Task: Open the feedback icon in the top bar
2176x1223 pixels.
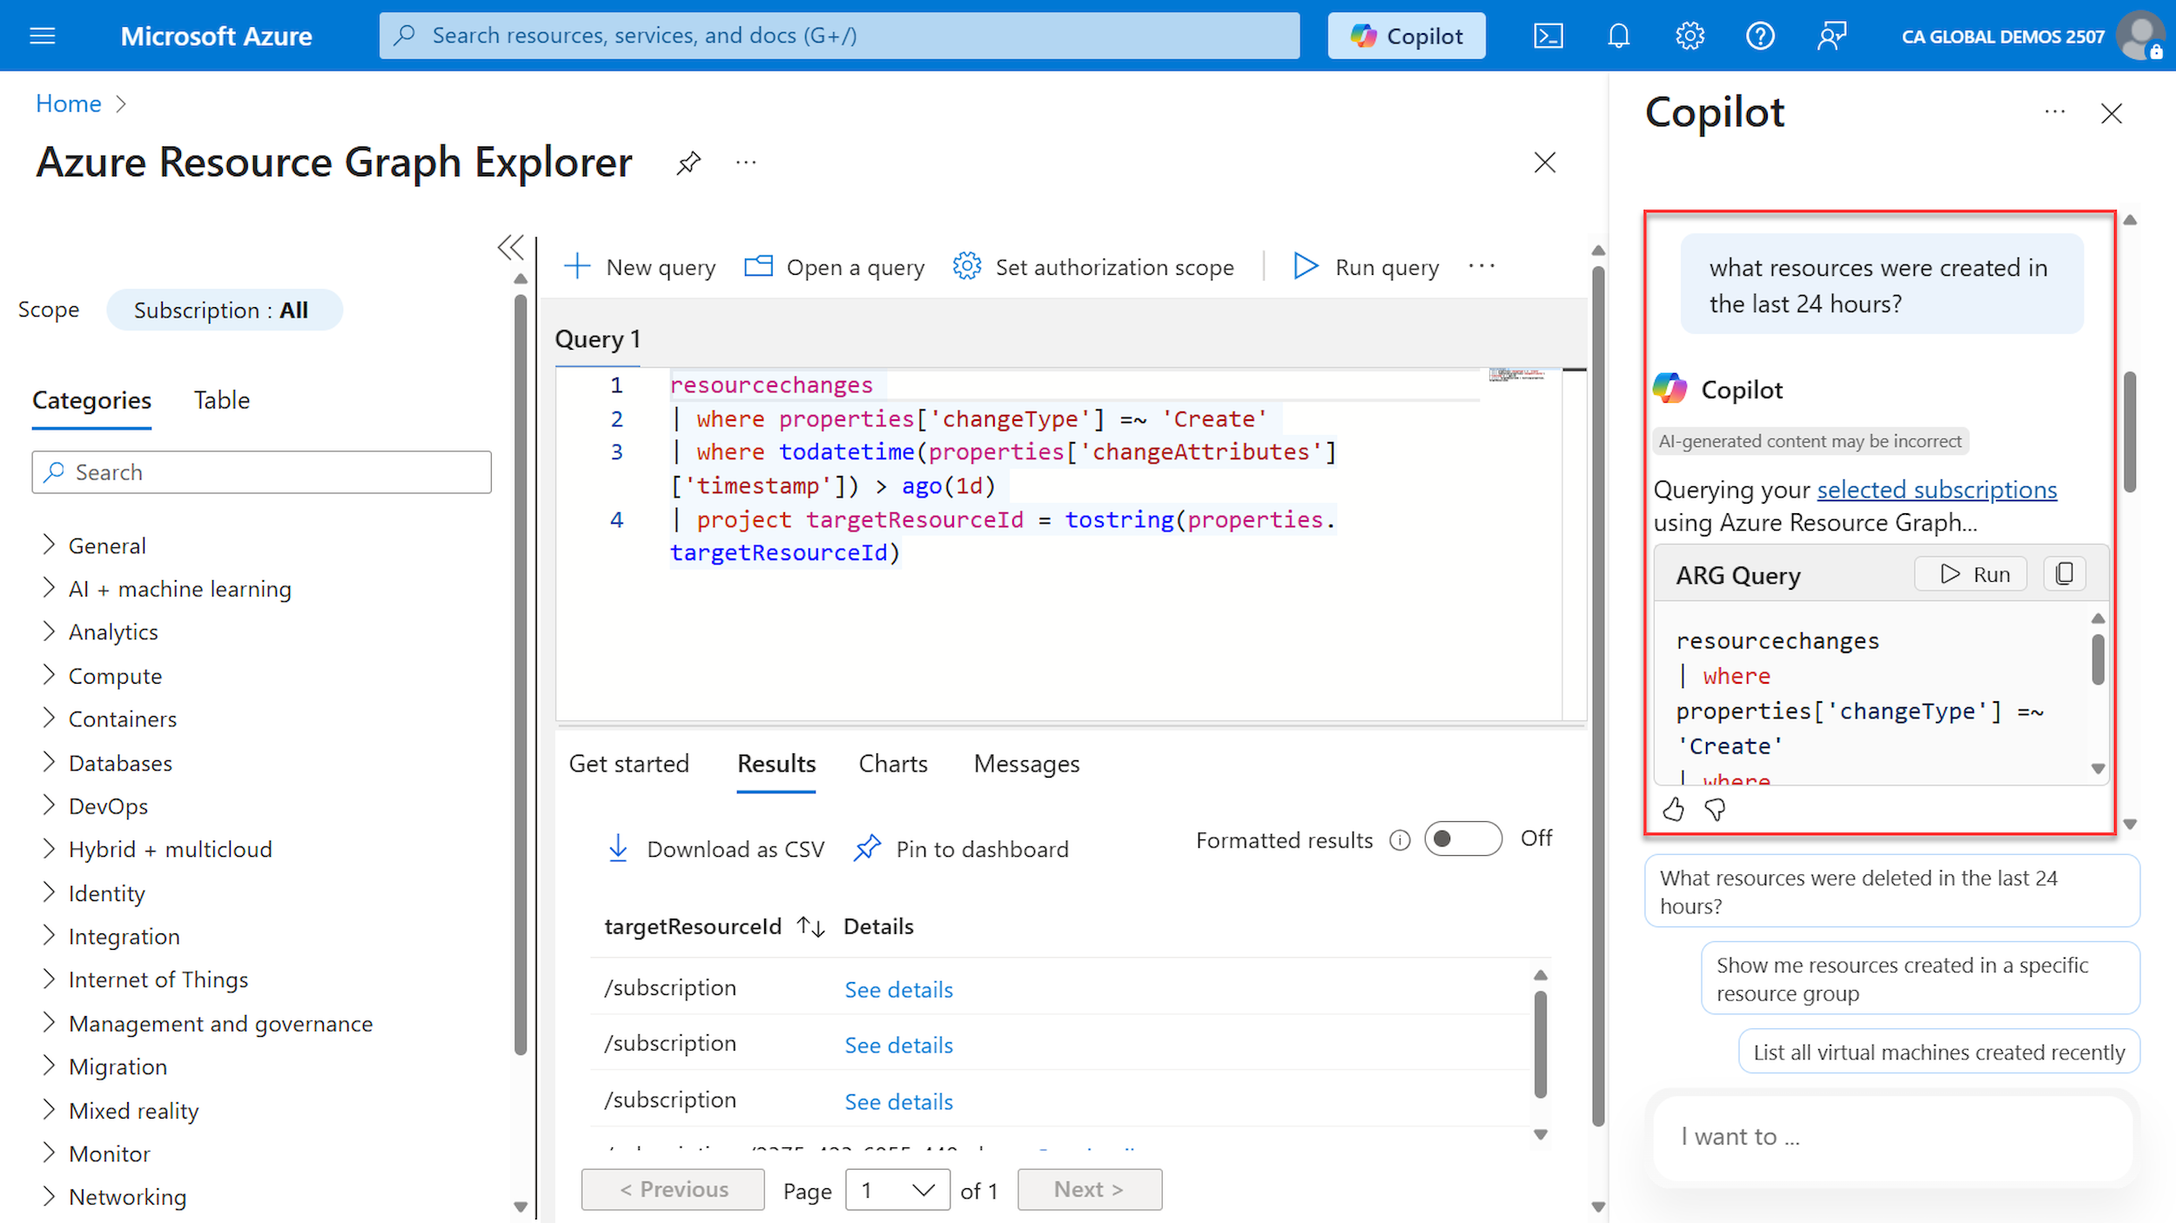Action: (1831, 36)
